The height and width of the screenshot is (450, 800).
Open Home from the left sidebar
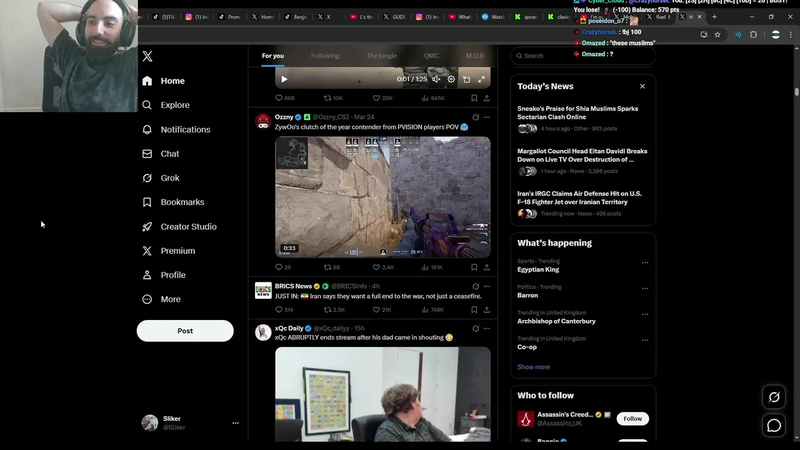point(163,81)
